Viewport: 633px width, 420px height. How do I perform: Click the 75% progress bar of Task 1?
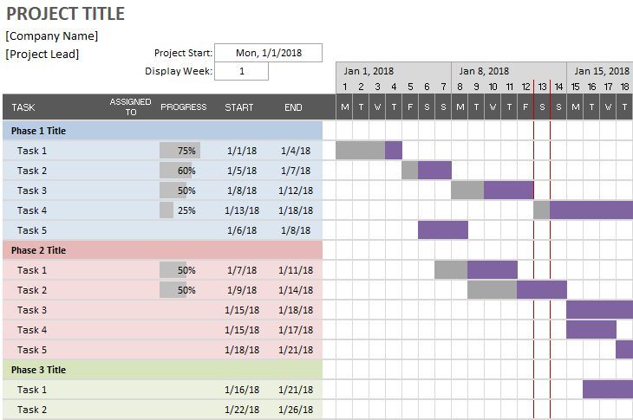(x=180, y=151)
